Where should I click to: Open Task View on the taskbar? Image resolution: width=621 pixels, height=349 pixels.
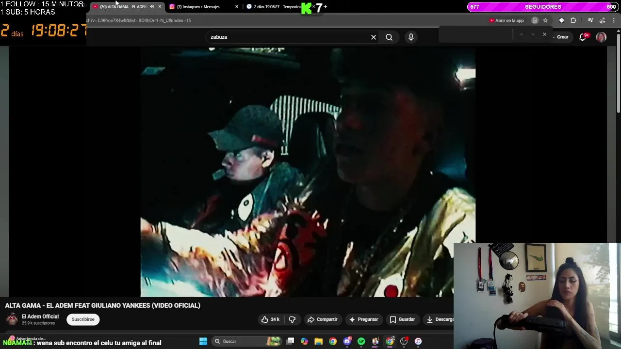(x=290, y=341)
